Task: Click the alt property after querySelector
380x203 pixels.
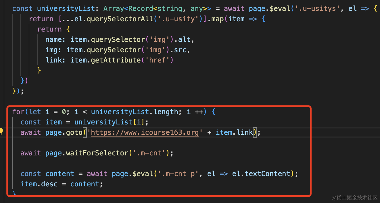Action: (184, 40)
